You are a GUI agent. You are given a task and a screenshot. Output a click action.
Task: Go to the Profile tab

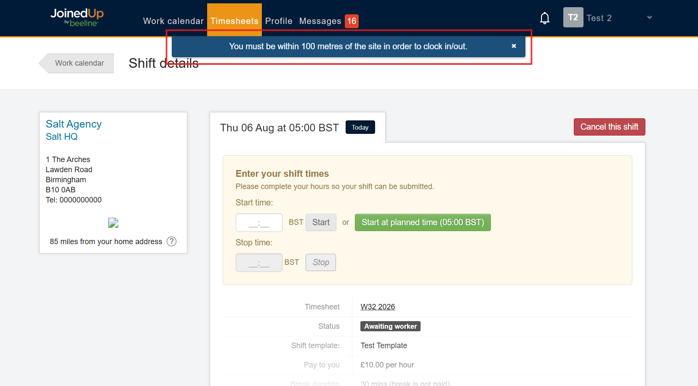point(279,21)
